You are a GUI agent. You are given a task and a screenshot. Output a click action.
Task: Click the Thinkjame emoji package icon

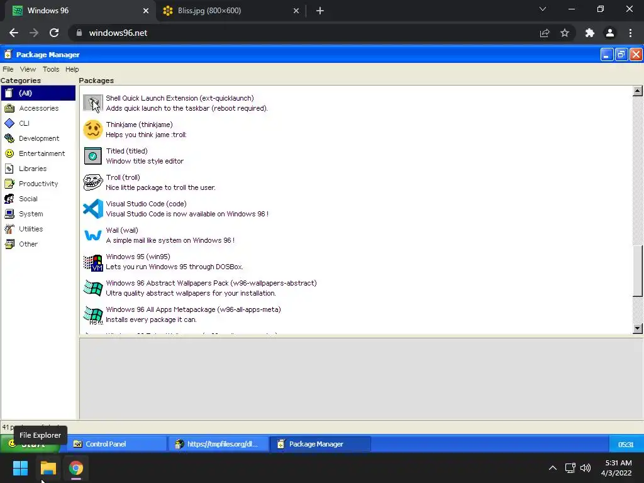pos(93,130)
